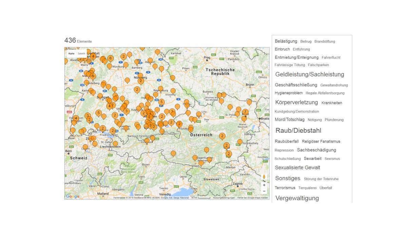
Task: Open the Störung der Totenruhe tag
Action: click(321, 179)
